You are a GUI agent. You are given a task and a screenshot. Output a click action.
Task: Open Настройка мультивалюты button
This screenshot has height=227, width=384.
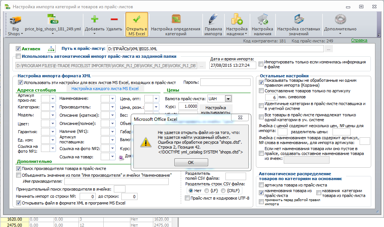tap(216, 110)
